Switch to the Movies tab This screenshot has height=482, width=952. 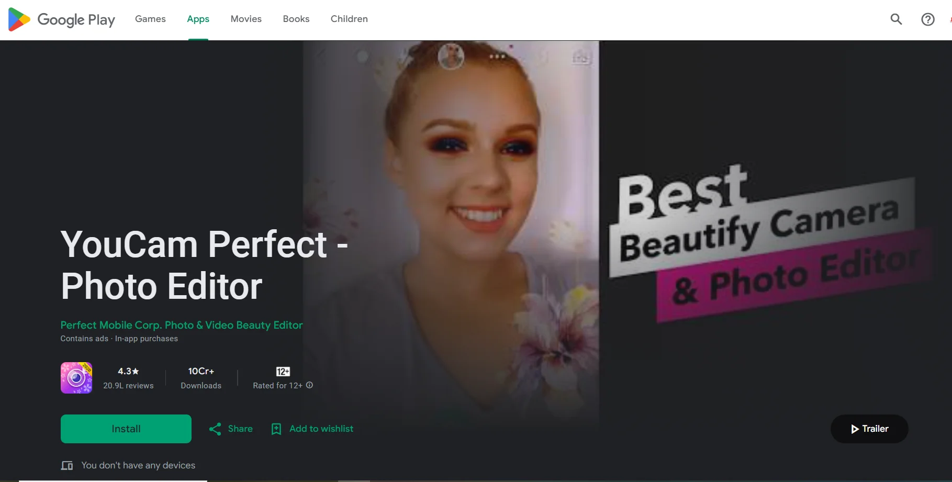coord(246,19)
